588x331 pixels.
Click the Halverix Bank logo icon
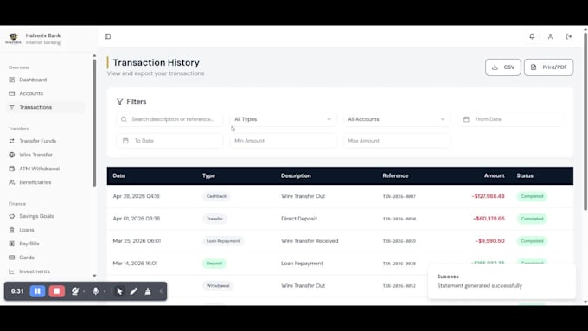point(14,38)
